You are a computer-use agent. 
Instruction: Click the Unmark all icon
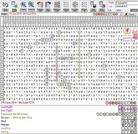coord(84,5)
